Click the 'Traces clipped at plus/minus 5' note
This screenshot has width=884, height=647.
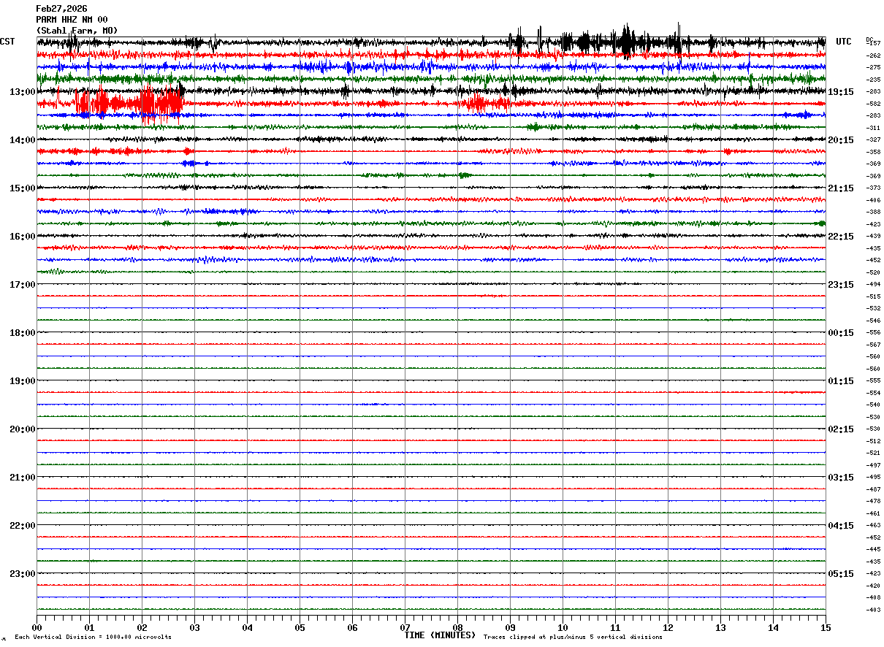pos(573,638)
